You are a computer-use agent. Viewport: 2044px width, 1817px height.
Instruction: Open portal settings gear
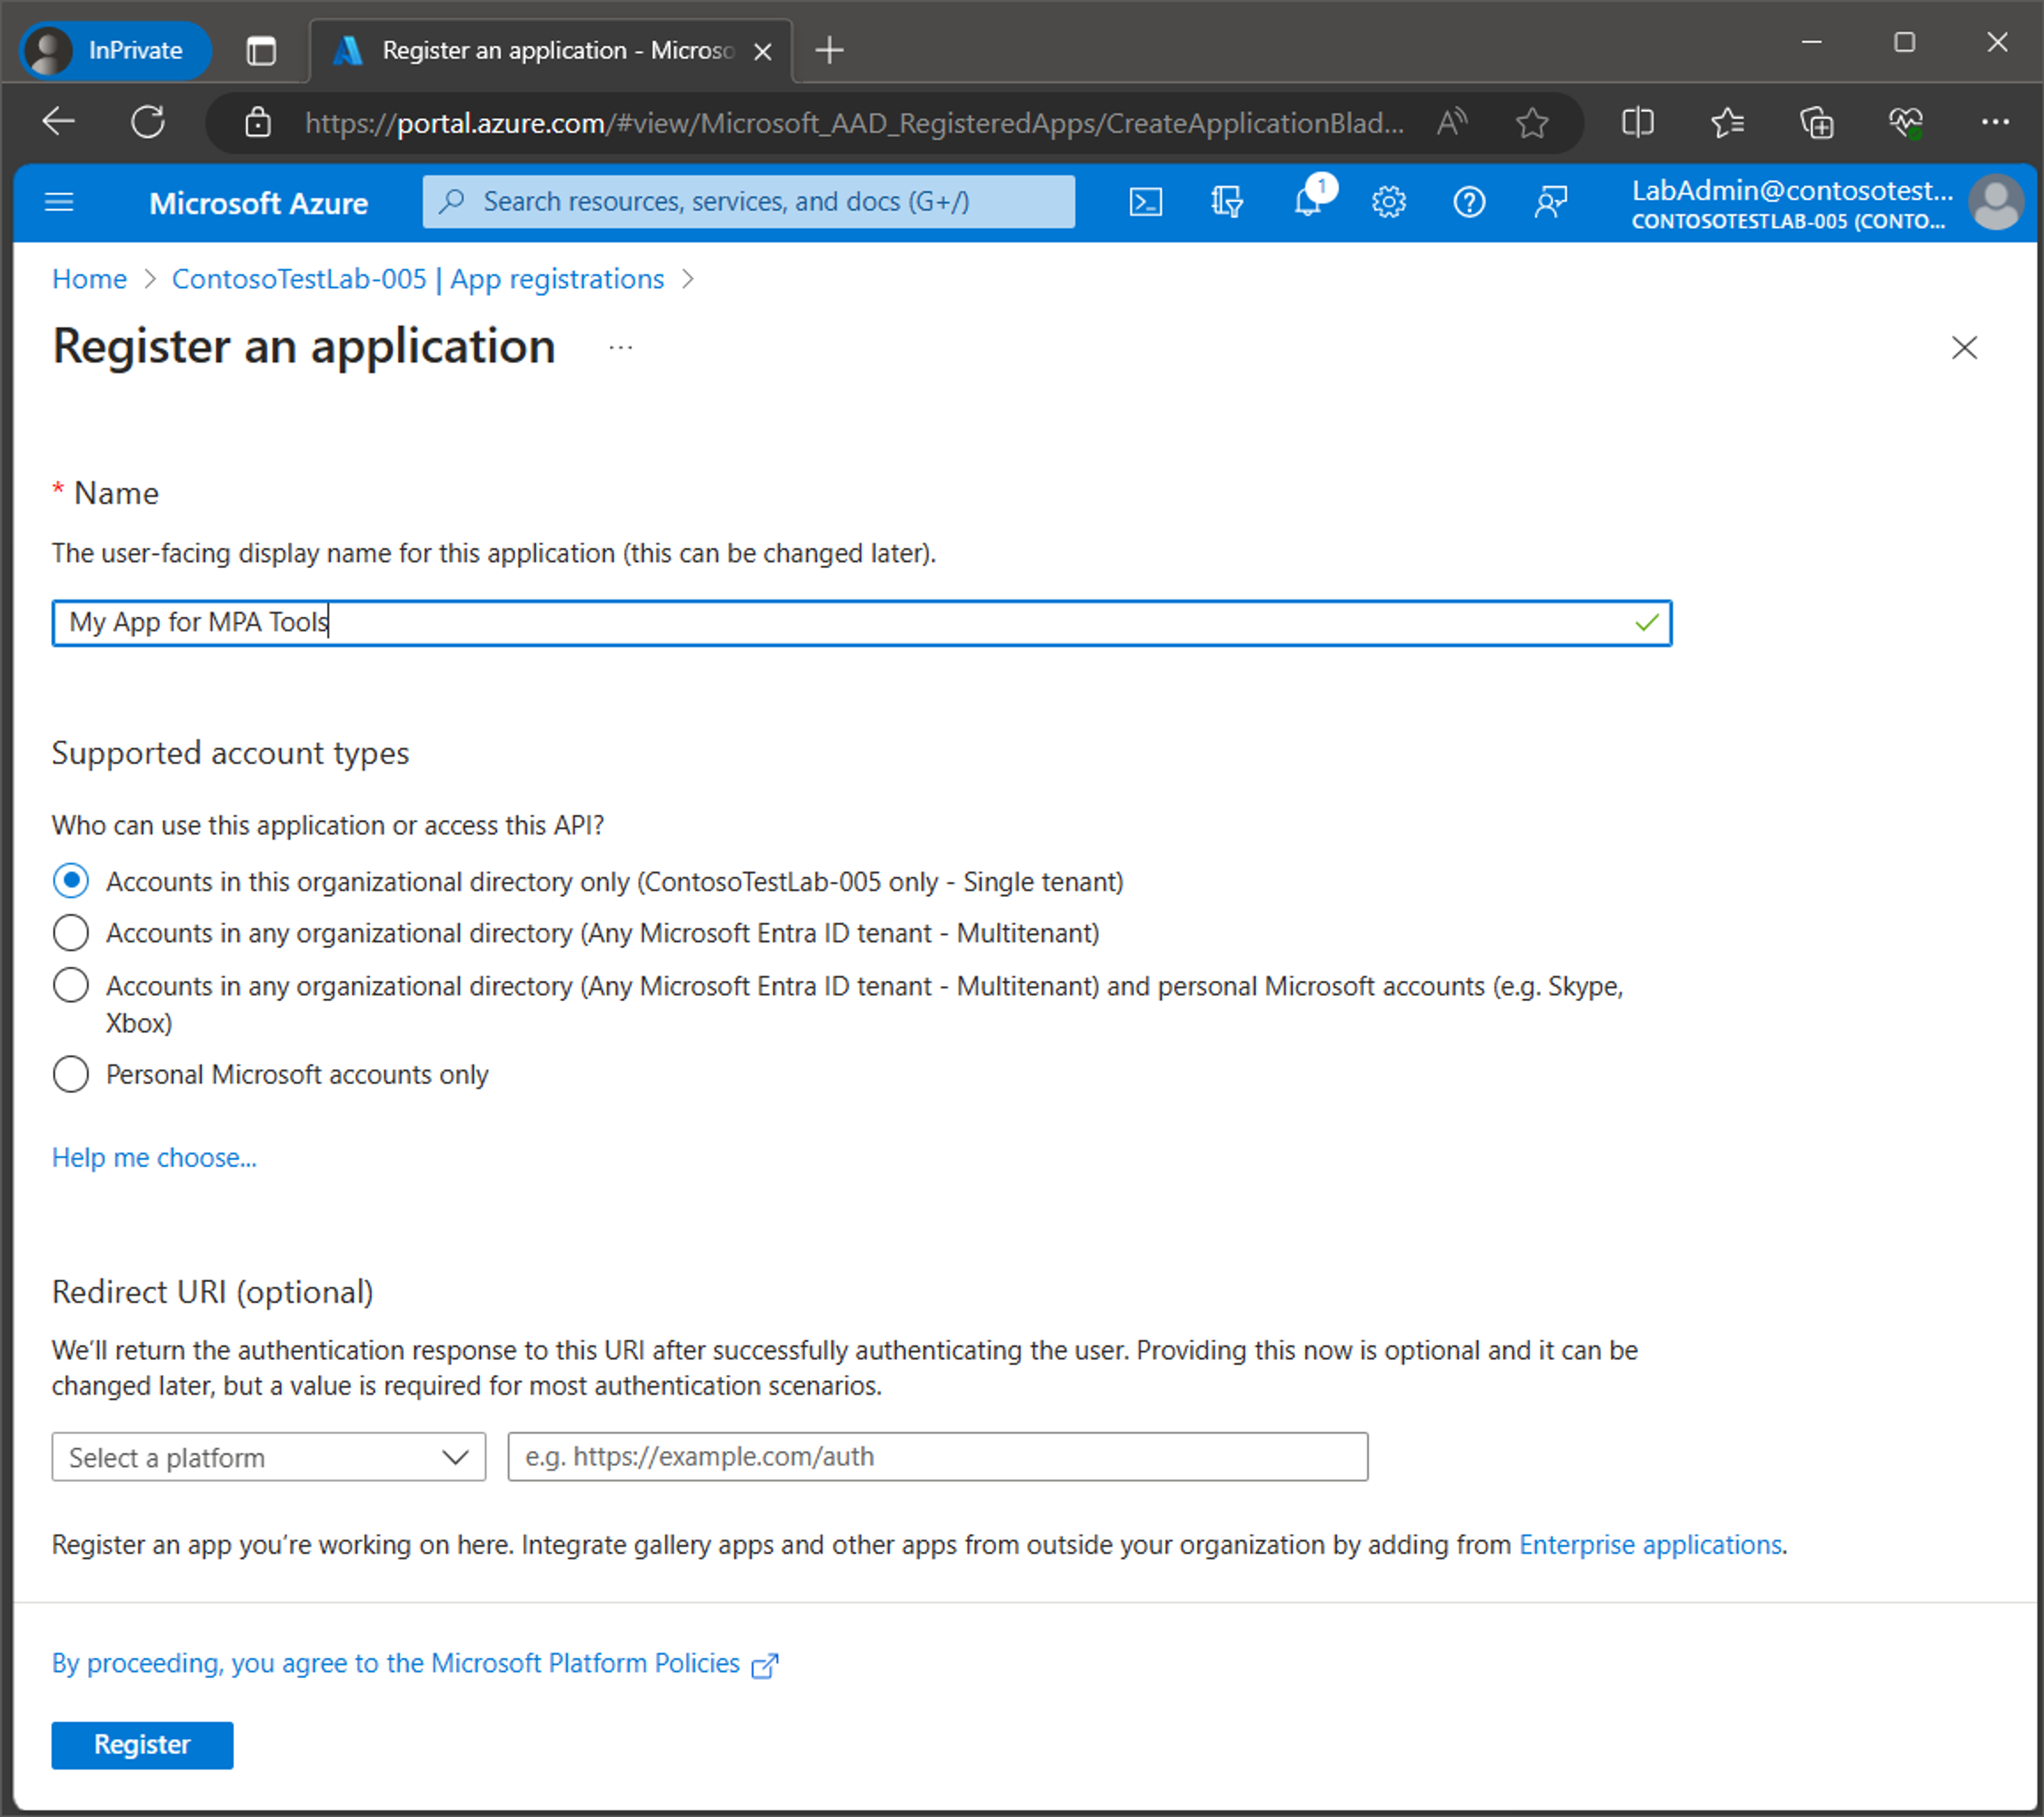tap(1388, 203)
